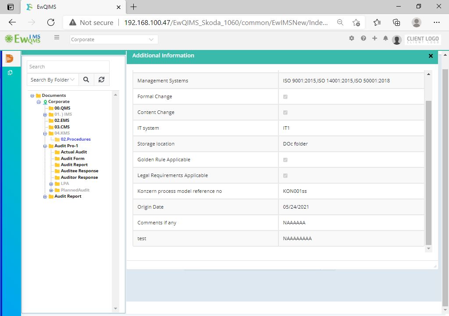Click the plus add icon in header
This screenshot has height=316, width=449.
[x=374, y=39]
